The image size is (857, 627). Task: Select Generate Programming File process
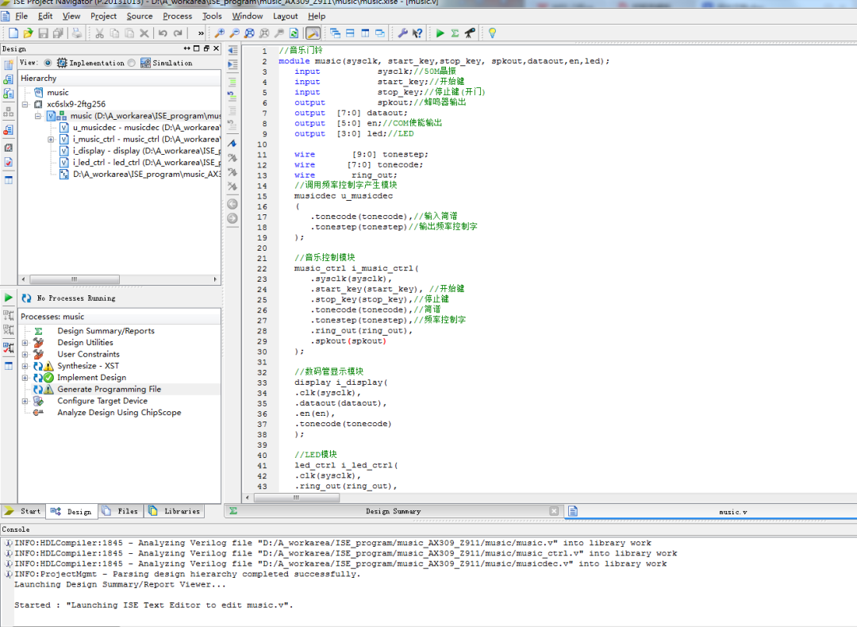click(x=109, y=390)
